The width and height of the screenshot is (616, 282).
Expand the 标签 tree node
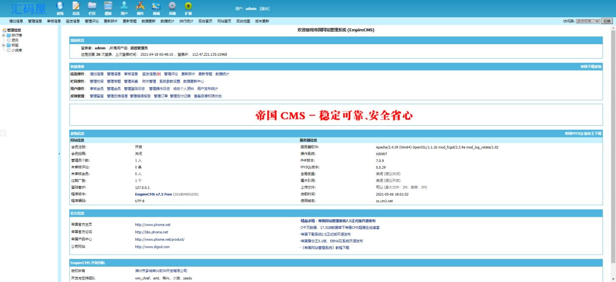4,45
